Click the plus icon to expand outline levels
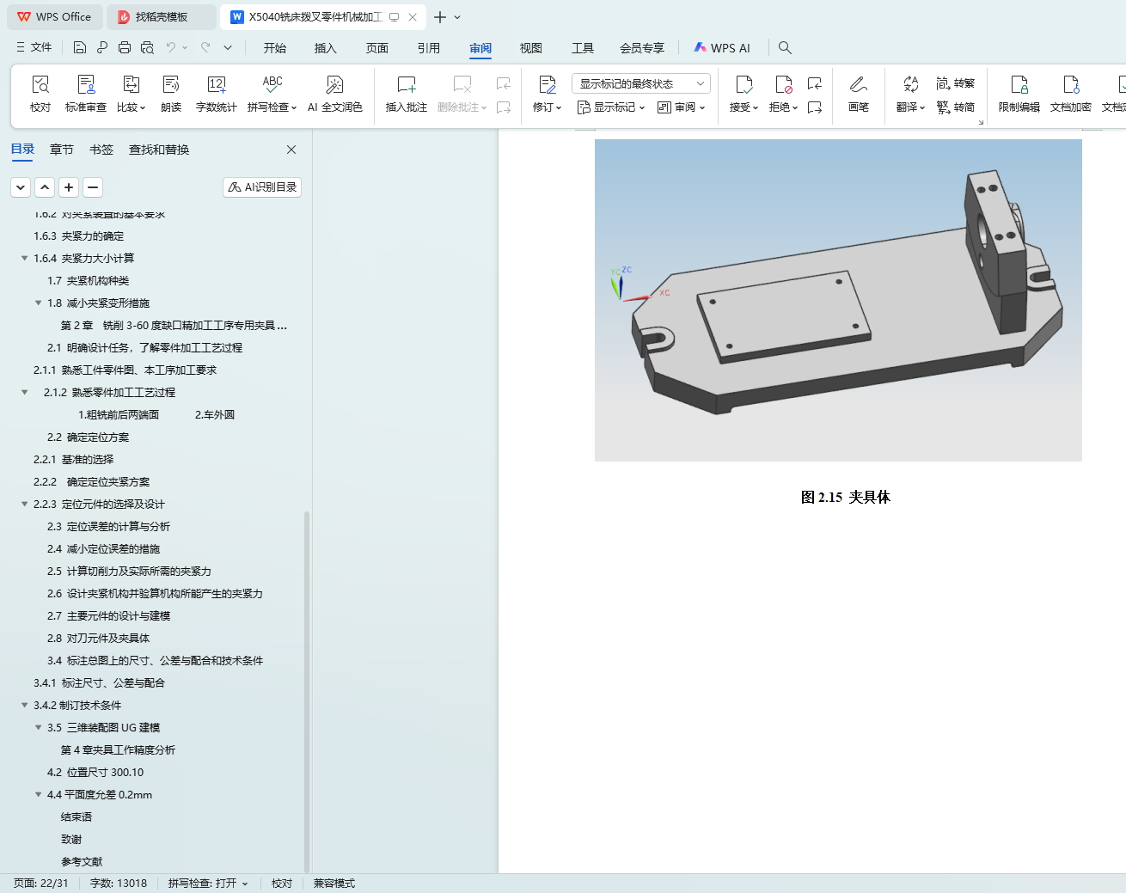Image resolution: width=1126 pixels, height=893 pixels. coord(69,187)
